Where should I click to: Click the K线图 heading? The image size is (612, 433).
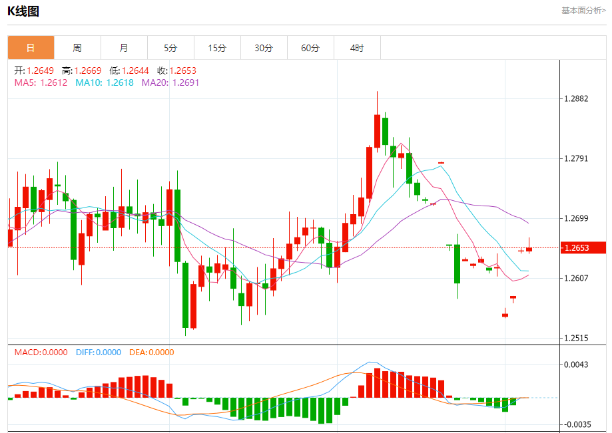tap(23, 11)
